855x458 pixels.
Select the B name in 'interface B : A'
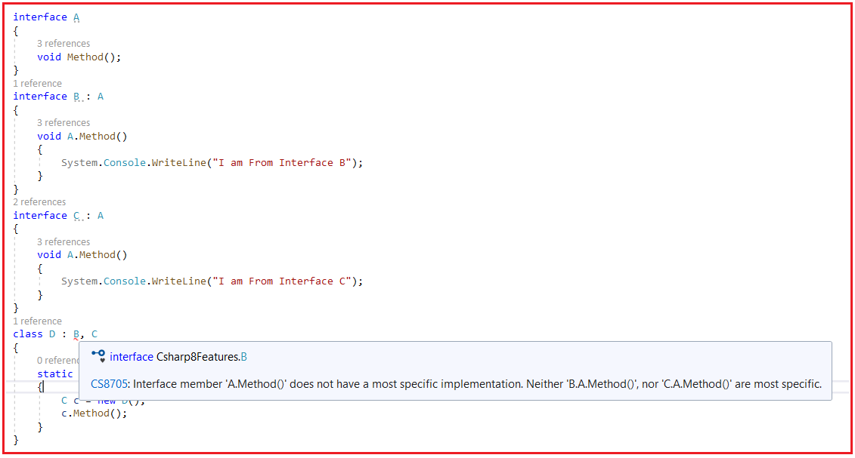(76, 97)
